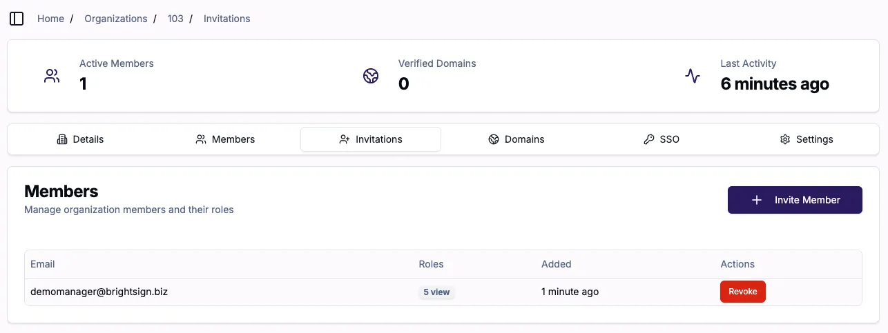Go to Home breadcrumb link
Viewport: 888px width, 333px height.
click(x=50, y=19)
